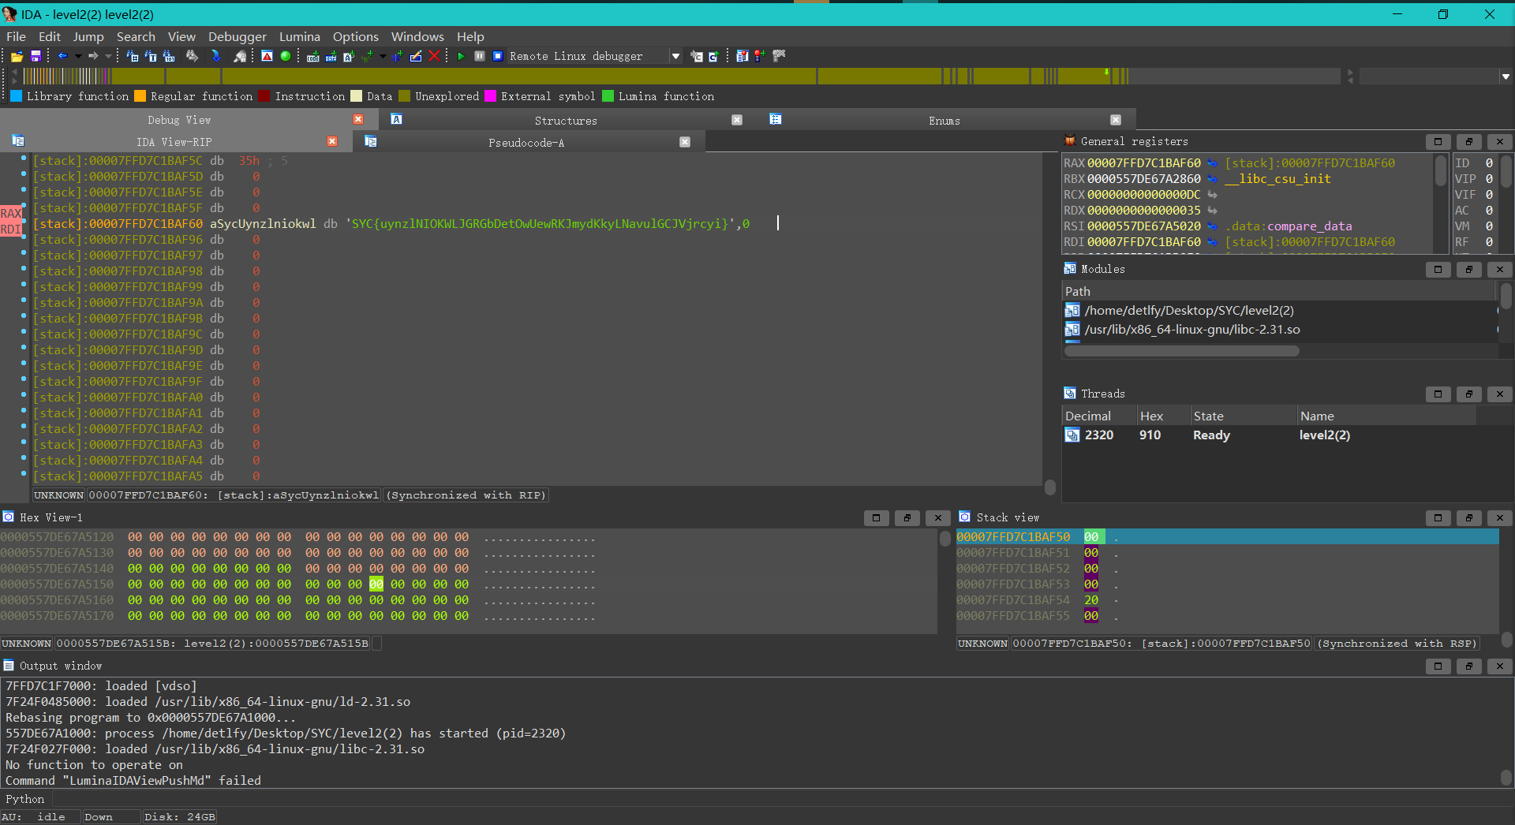Open the File menu
Screen dimensions: 1515x825
coord(16,36)
